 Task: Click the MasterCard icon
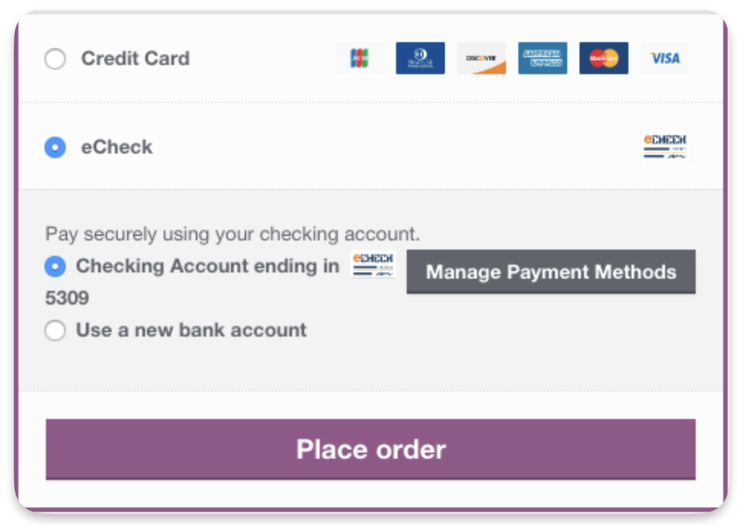click(x=603, y=58)
